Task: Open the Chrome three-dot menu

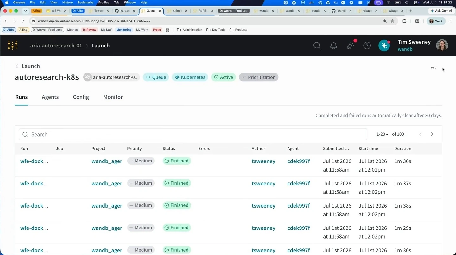Action: tap(451, 21)
